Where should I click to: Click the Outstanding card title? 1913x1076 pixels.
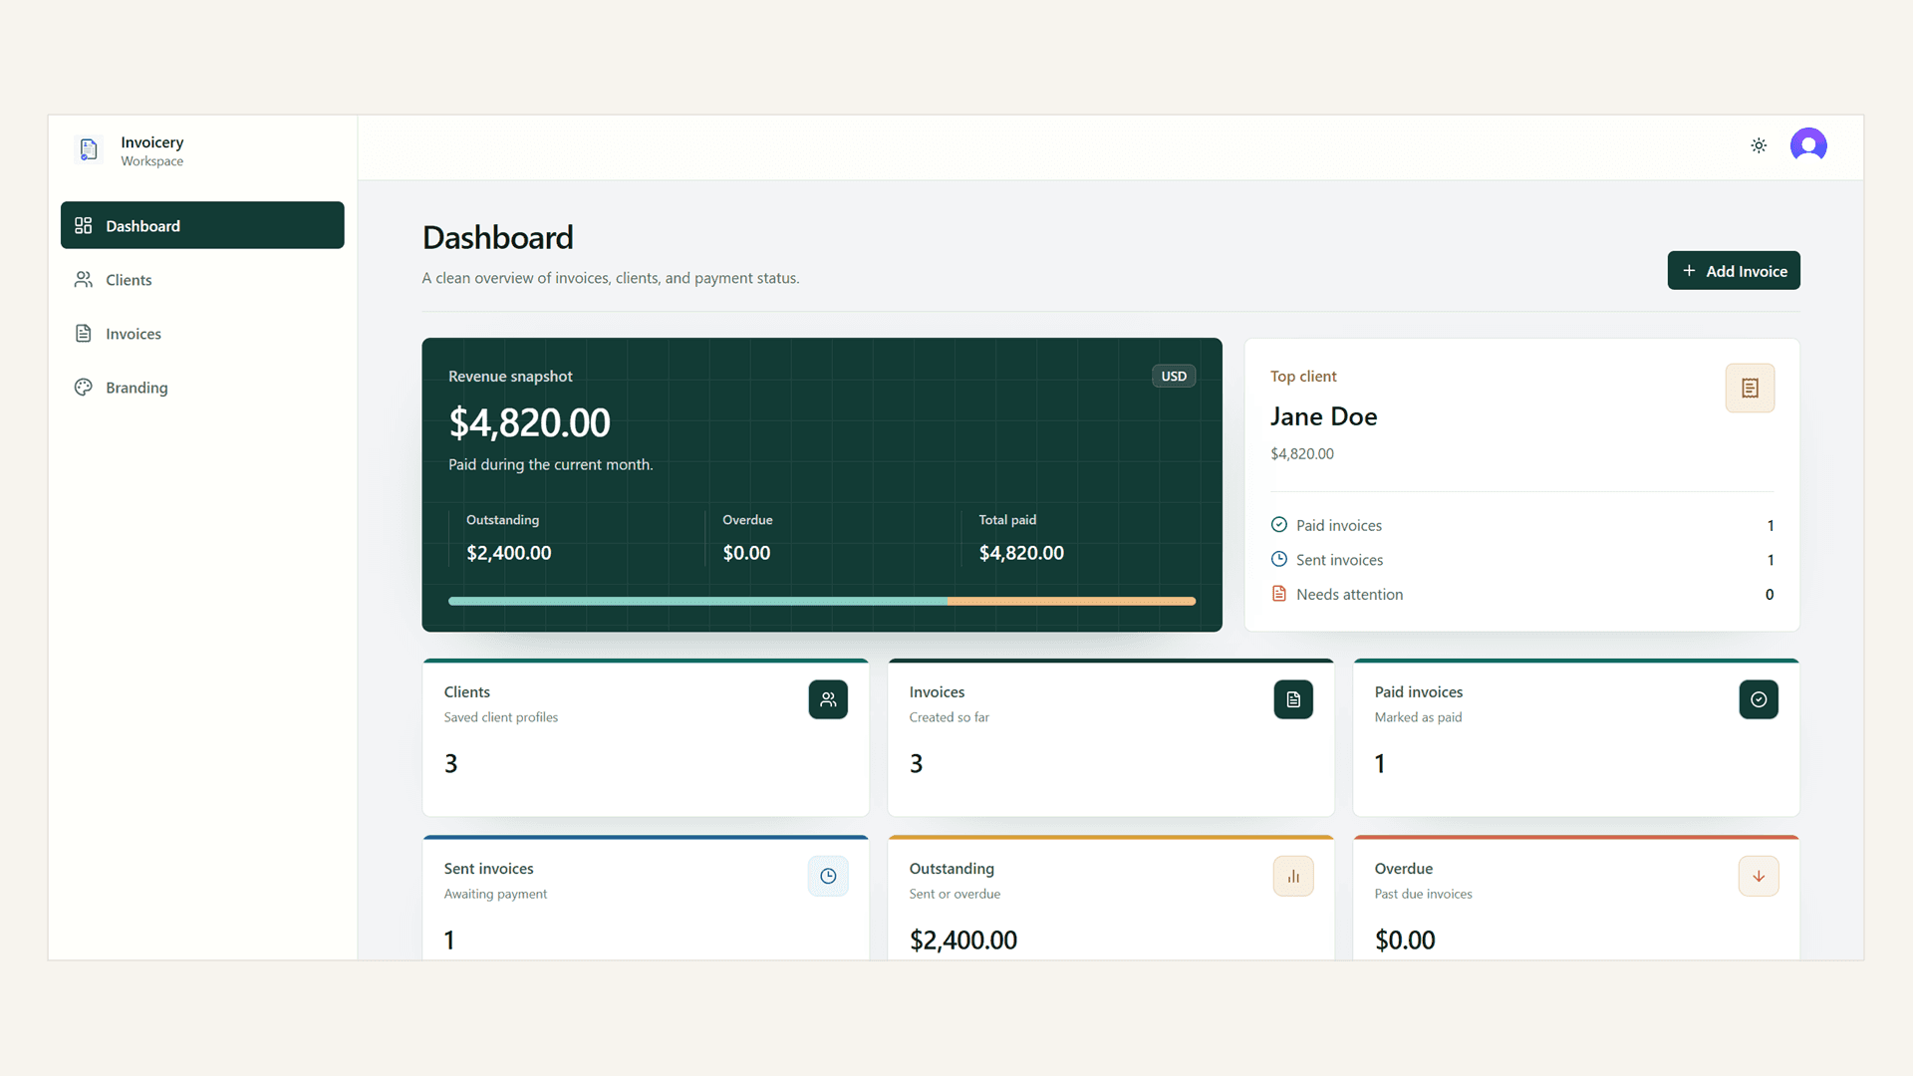[951, 869]
